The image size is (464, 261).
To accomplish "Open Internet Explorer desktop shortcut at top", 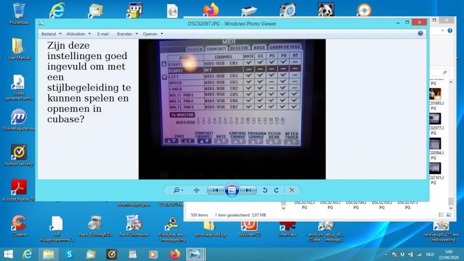I will pyautogui.click(x=57, y=10).
